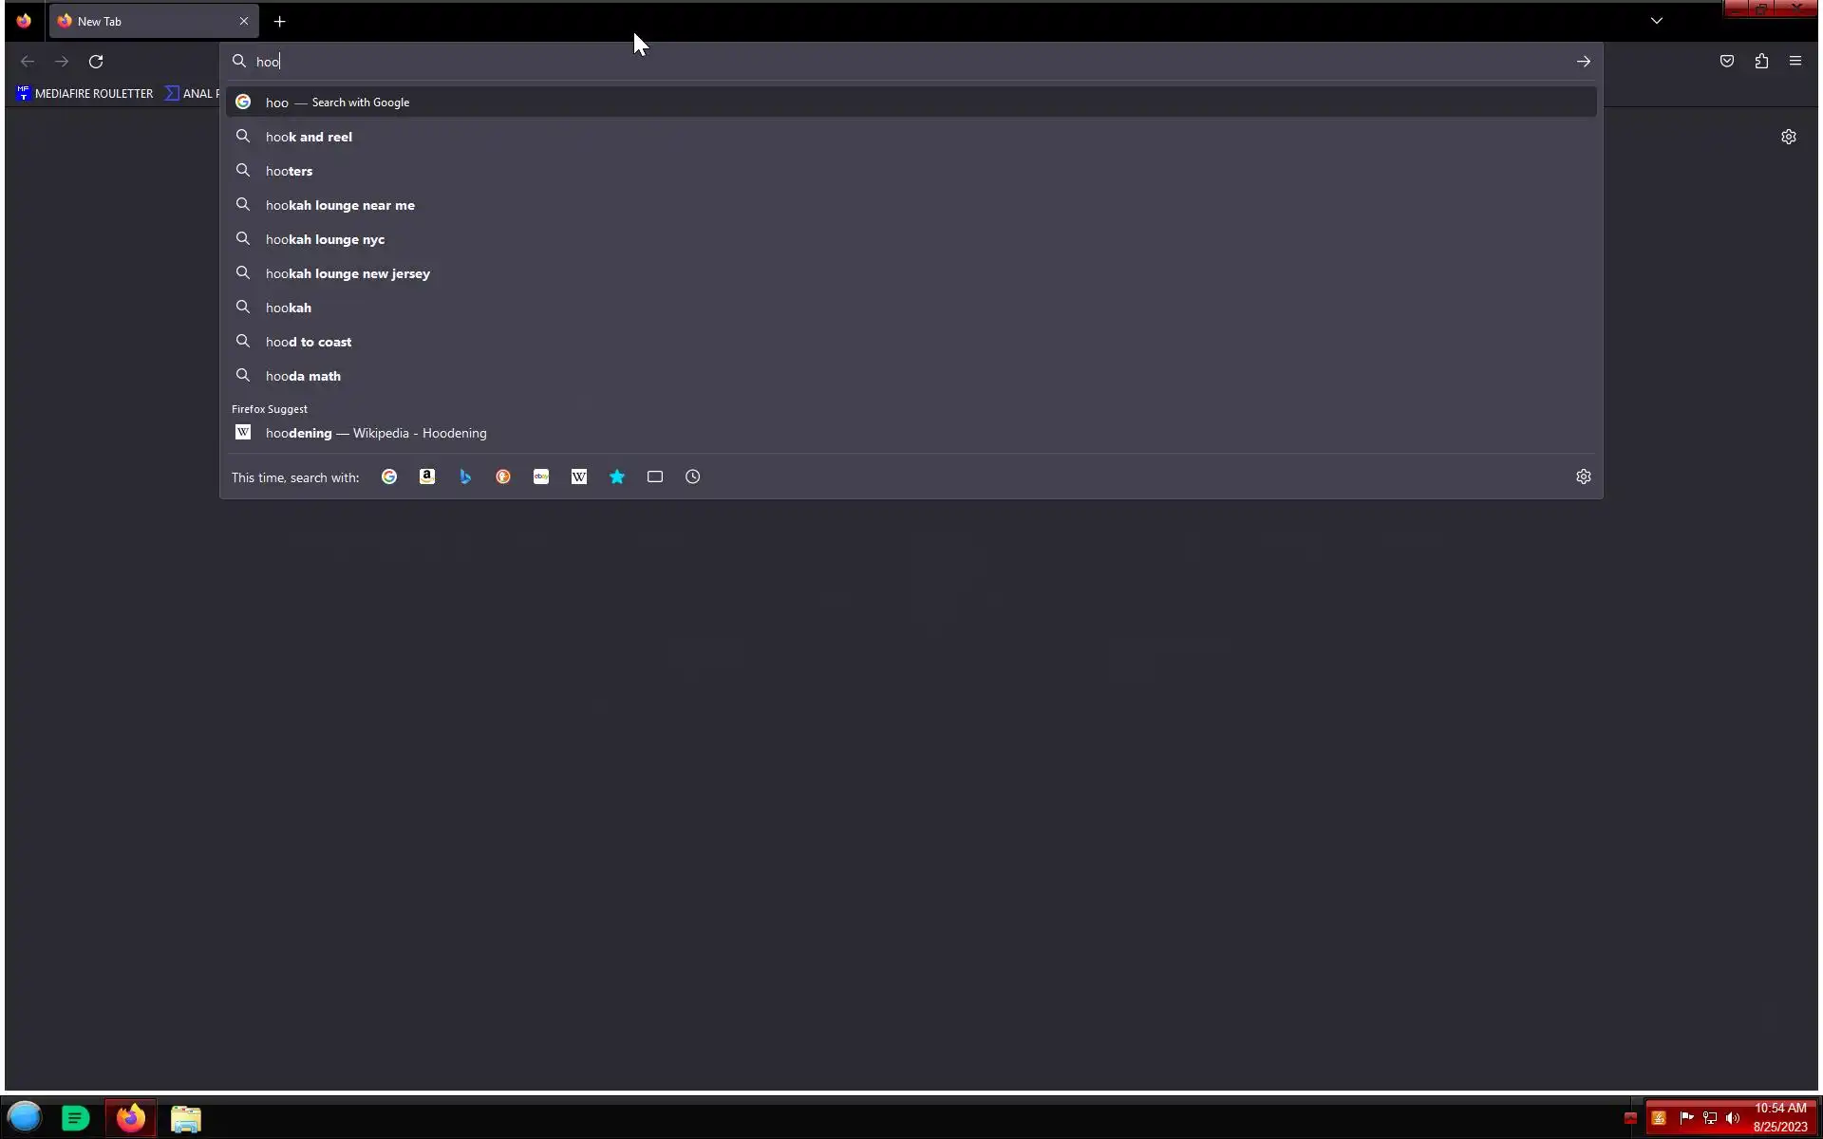Screen dimensions: 1823x1139
Task: Search this time with DuckDuckGo
Action: coord(503,477)
